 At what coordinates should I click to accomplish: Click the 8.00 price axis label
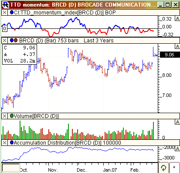click(x=167, y=75)
